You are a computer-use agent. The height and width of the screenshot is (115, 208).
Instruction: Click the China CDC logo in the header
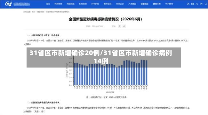coord(18,4)
